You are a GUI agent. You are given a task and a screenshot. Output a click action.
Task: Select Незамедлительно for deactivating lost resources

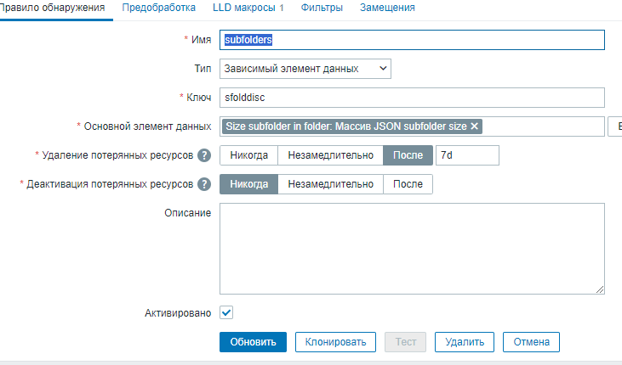click(331, 184)
